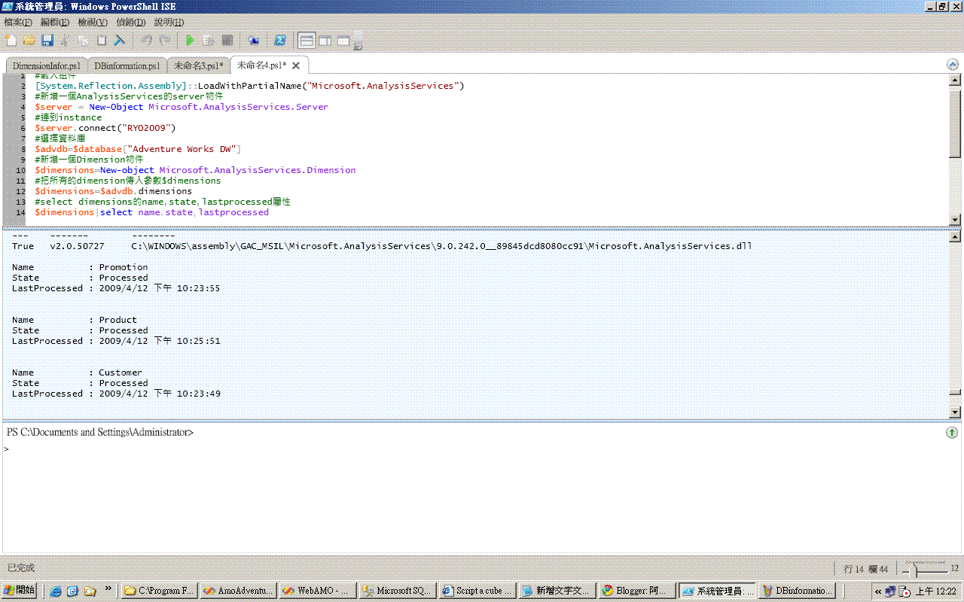
Task: Click the select name,state,lastprocessed line 14
Action: coord(151,212)
